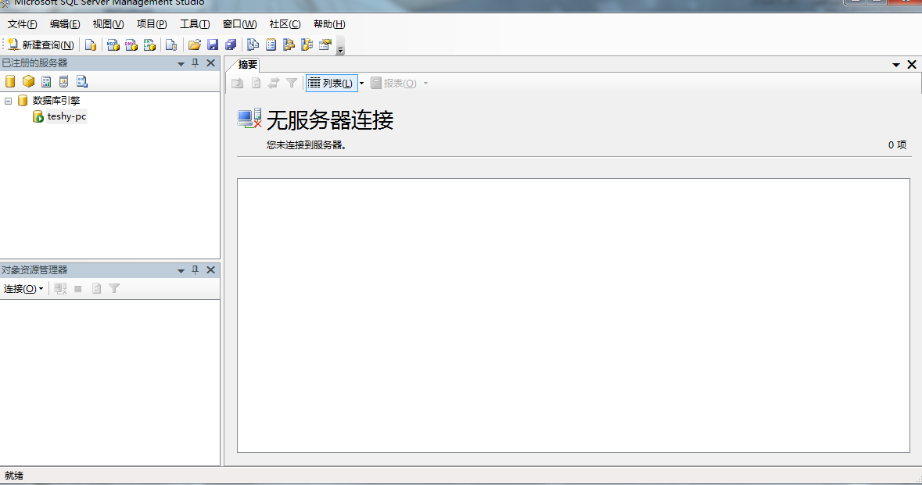
Task: Select the teshy-pc registered server
Action: [66, 116]
